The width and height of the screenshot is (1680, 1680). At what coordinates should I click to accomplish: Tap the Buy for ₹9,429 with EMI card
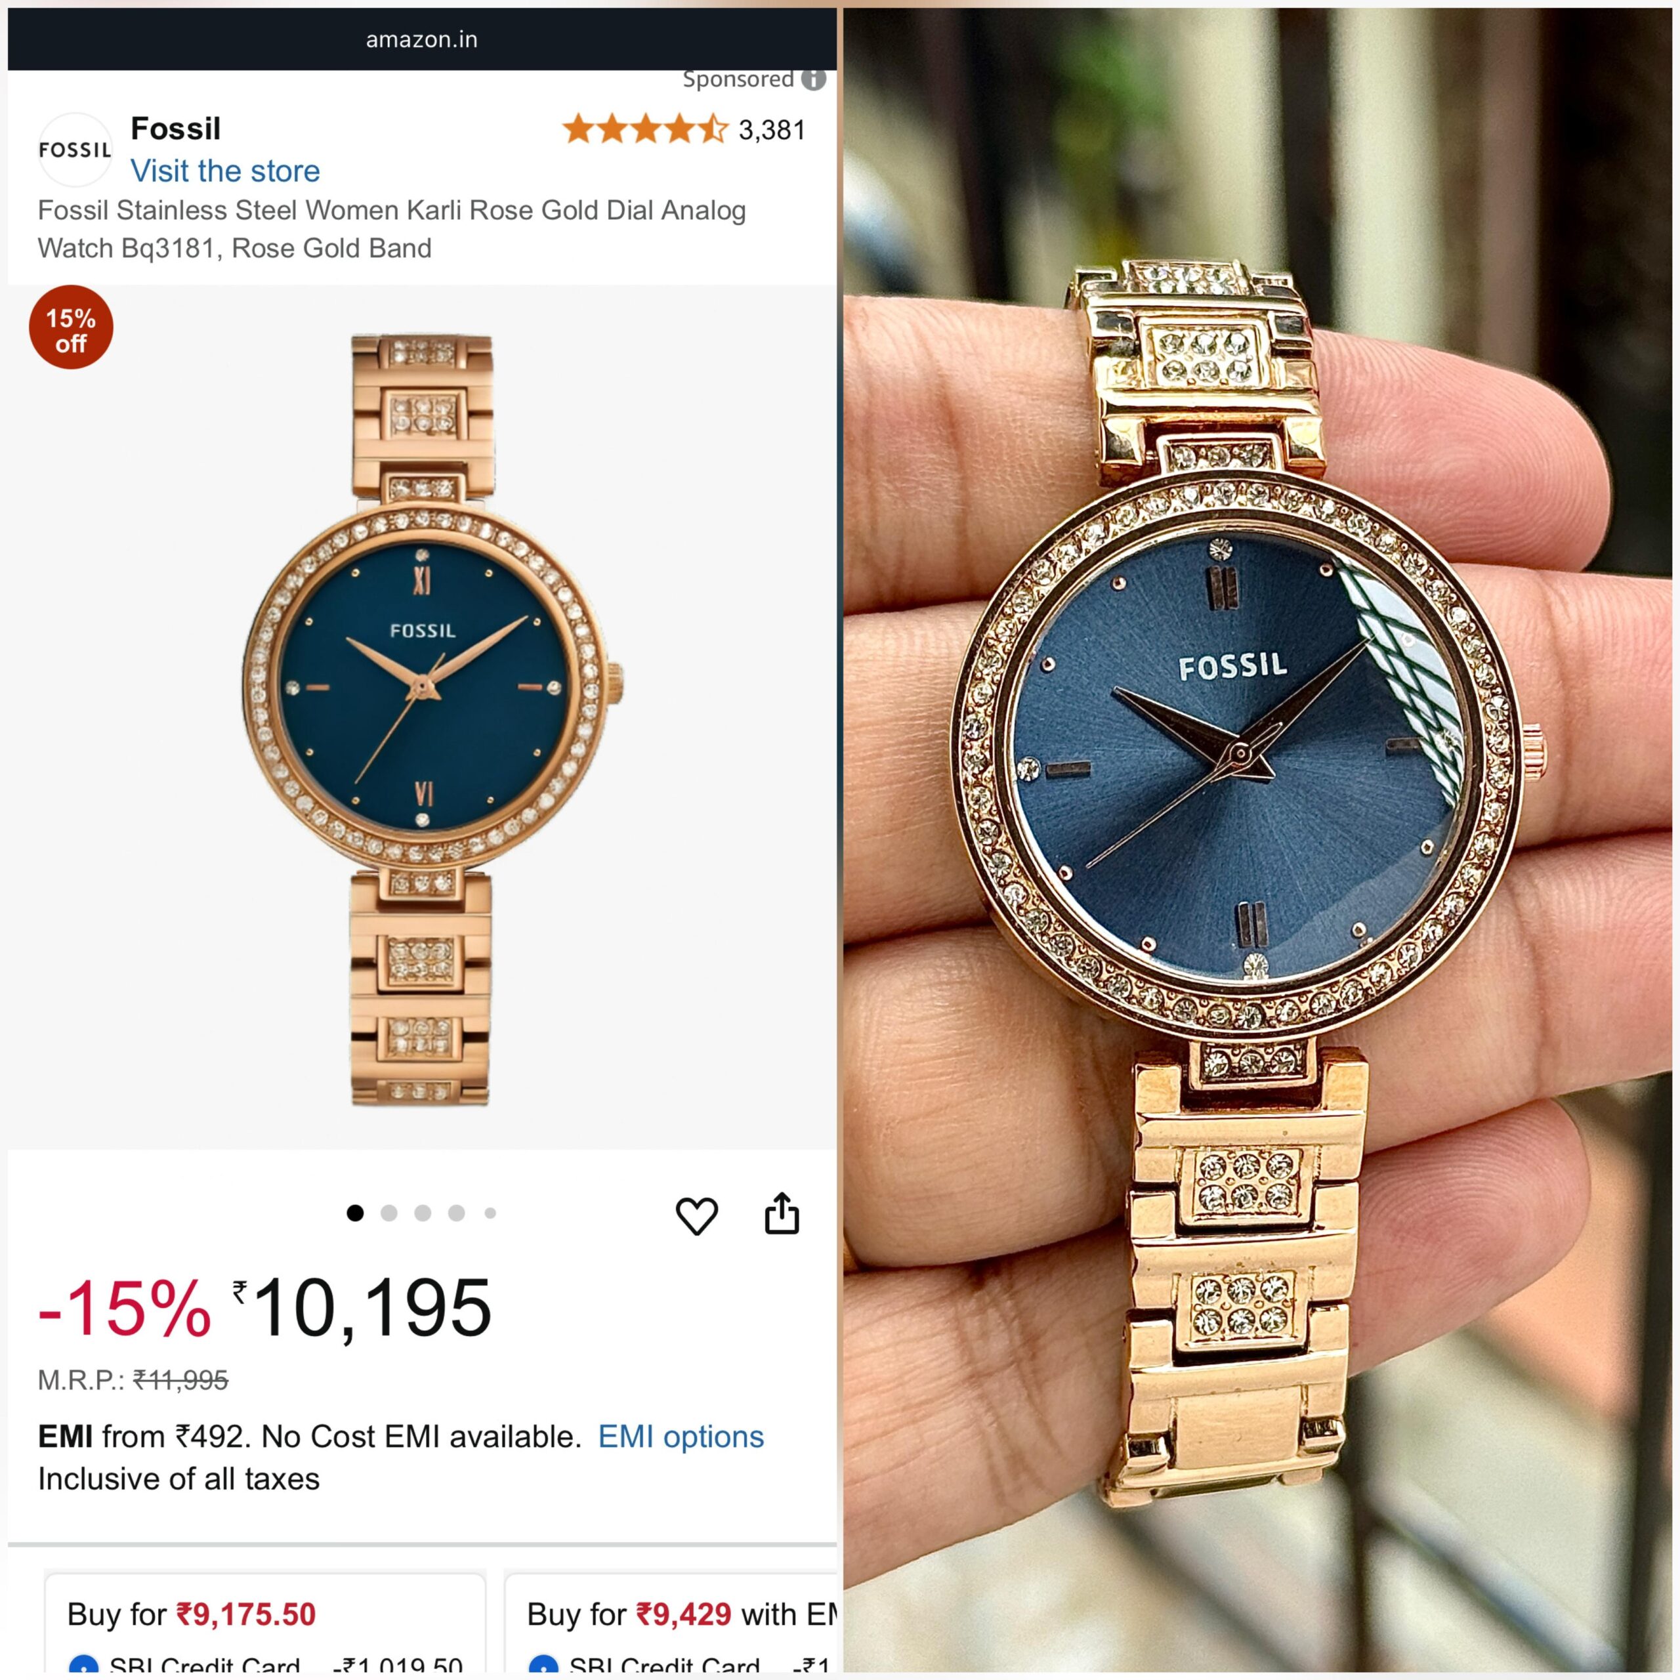coord(671,1626)
